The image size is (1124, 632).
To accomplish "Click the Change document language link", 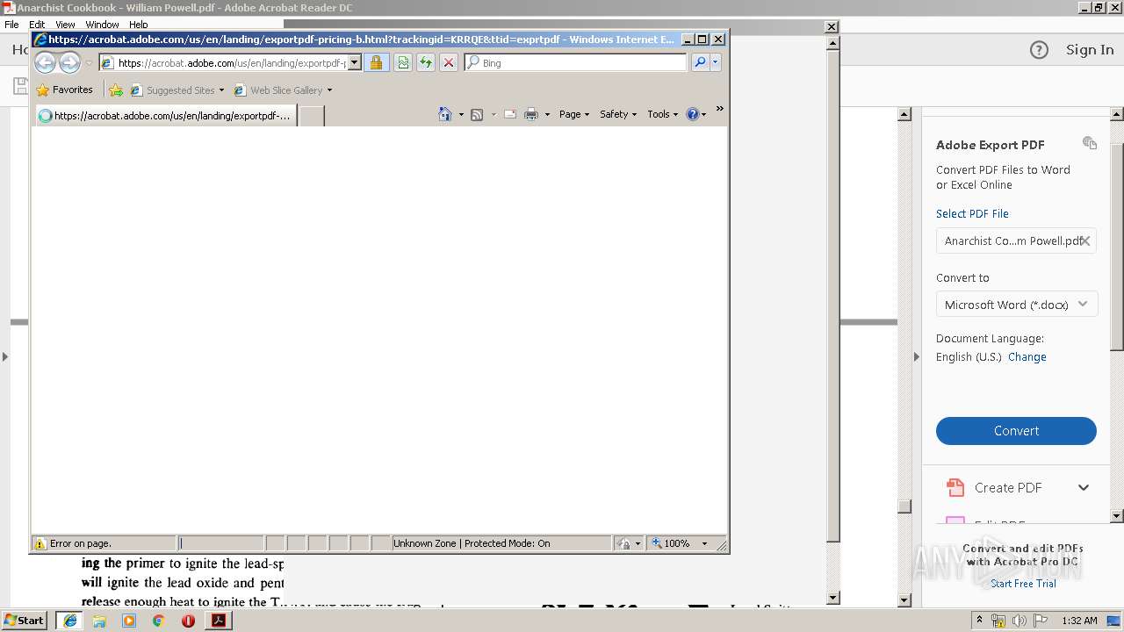I will pos(1027,356).
